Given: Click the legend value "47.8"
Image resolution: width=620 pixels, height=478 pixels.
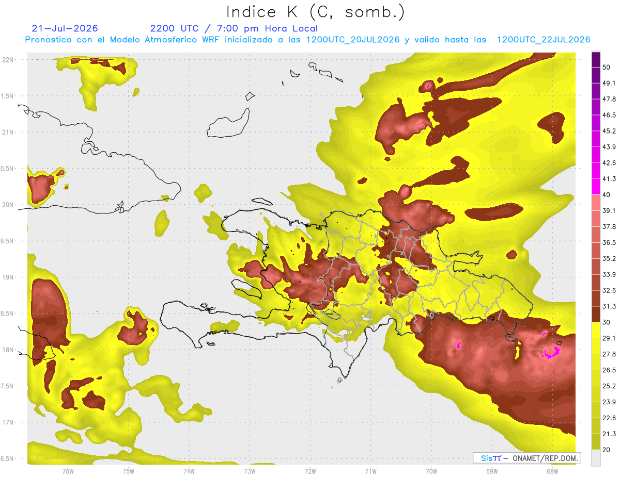Looking at the screenshot, I should tap(609, 99).
